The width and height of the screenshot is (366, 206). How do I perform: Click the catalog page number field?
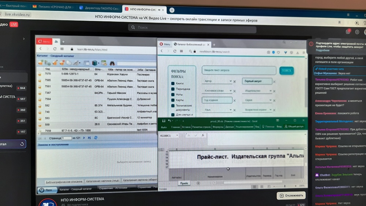point(67,138)
